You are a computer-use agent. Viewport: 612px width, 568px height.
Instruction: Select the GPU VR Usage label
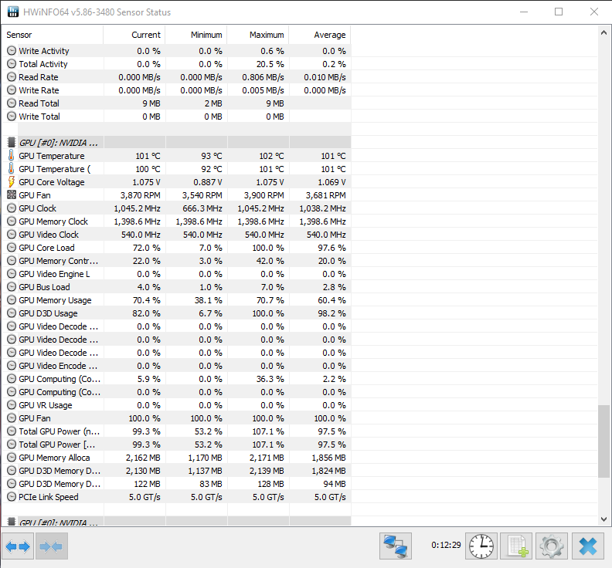coord(46,405)
